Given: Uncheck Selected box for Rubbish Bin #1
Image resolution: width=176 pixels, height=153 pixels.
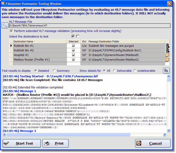Looking at the screenshot, I should 73,46.
